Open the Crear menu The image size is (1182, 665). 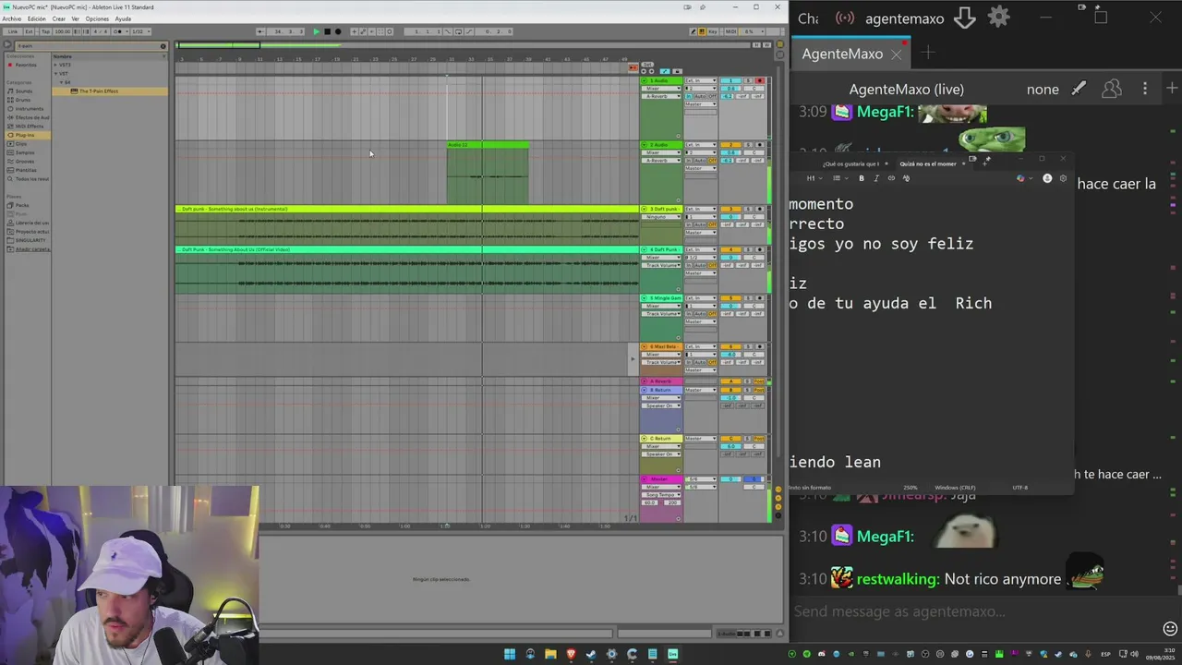[x=58, y=18]
